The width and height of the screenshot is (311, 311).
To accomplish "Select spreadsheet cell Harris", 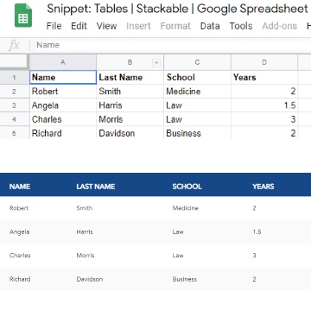I will pos(130,105).
